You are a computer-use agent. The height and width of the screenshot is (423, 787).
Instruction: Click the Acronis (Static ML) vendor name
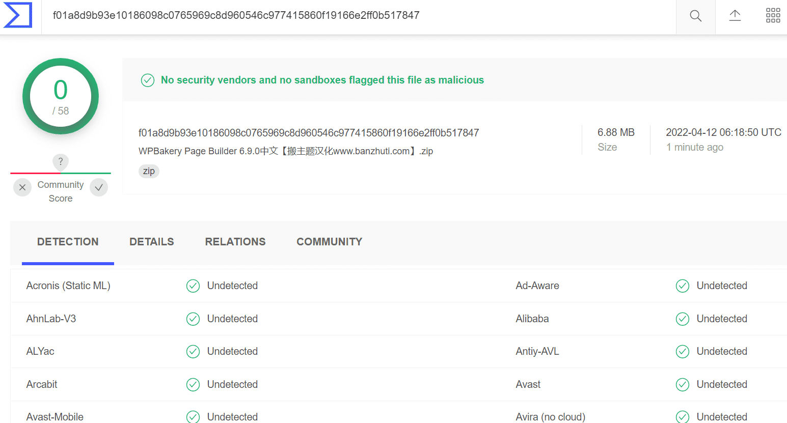[68, 286]
